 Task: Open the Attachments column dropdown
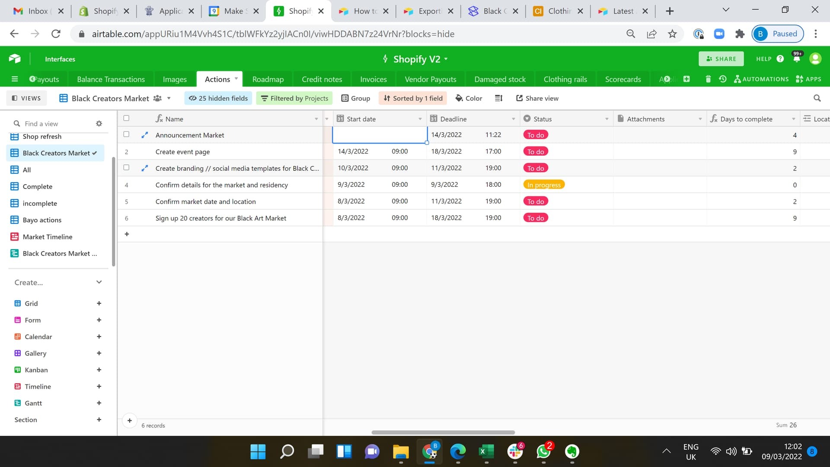[x=700, y=119]
